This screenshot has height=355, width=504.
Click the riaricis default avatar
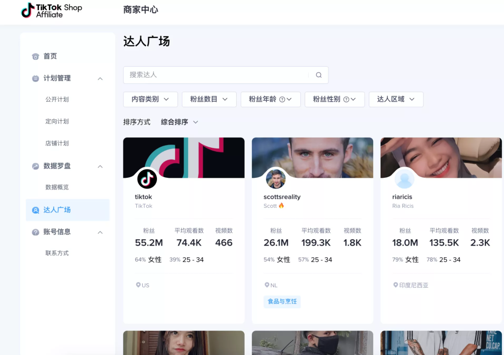coord(404,179)
